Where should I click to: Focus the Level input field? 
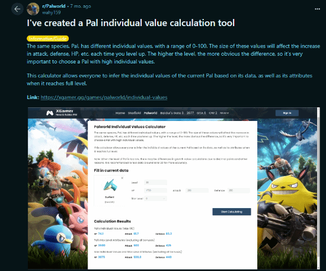tap(155, 183)
